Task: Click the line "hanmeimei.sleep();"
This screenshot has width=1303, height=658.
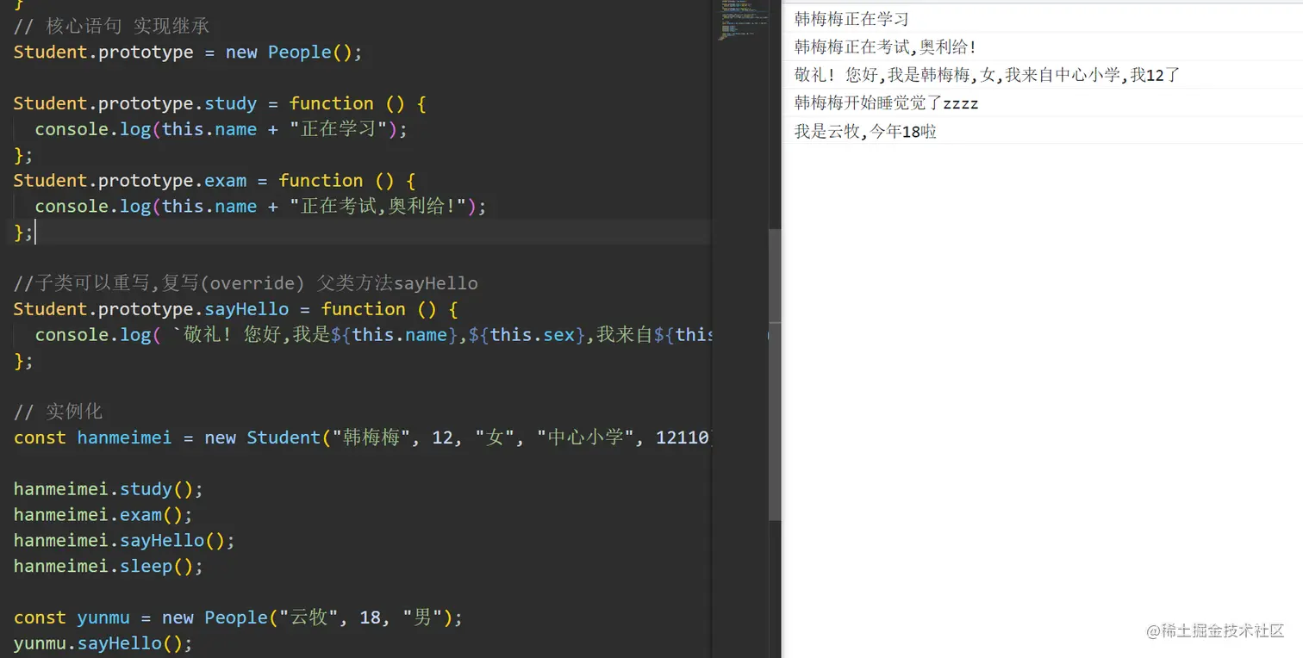Action: click(109, 567)
